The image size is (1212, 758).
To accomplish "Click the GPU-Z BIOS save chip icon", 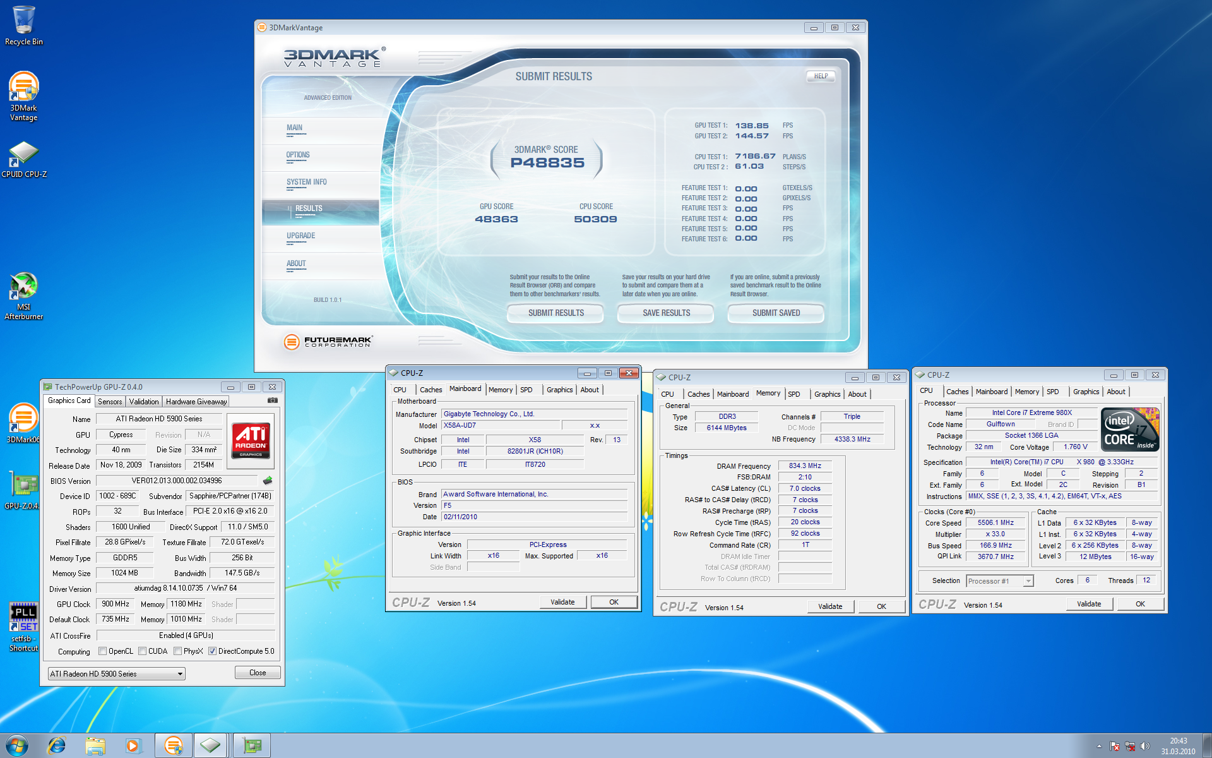I will (268, 481).
